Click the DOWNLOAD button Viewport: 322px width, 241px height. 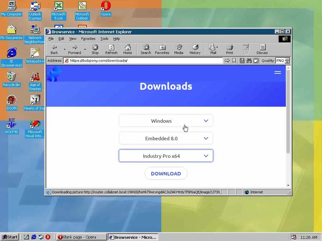click(166, 174)
